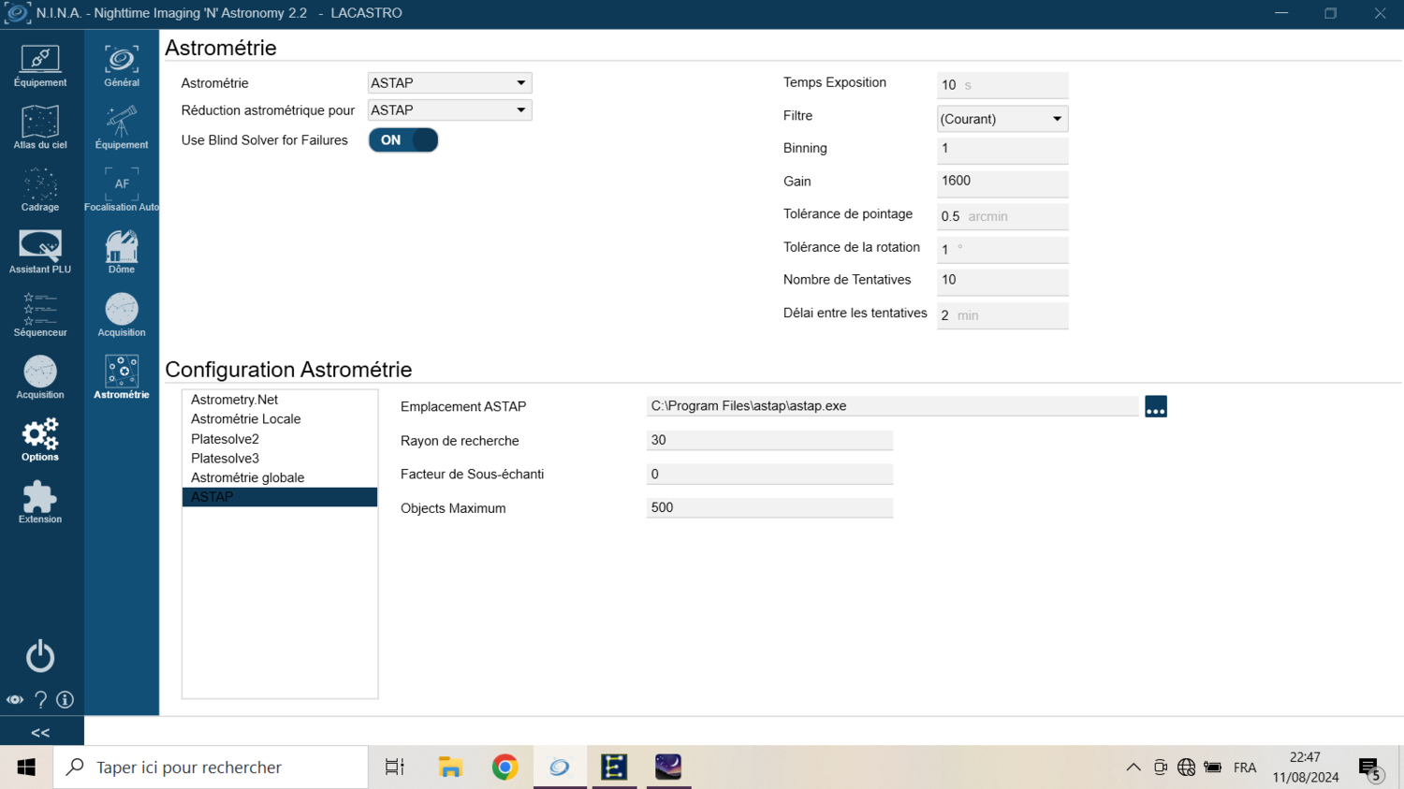
Task: Open the Dôme options tab
Action: (x=122, y=252)
